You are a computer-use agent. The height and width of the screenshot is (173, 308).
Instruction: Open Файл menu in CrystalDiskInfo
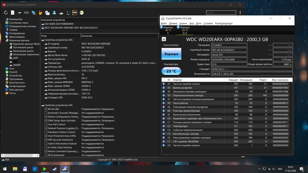164,23
